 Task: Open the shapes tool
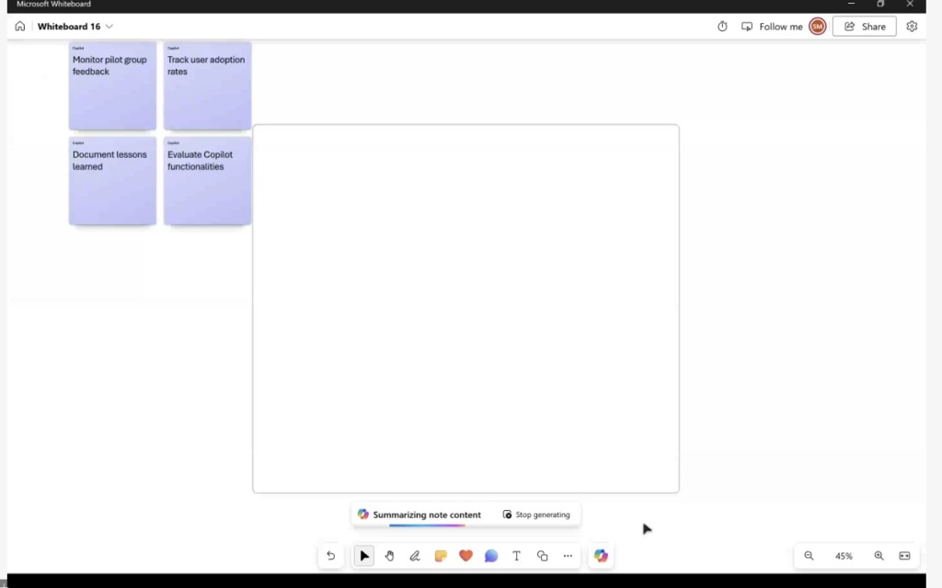[543, 556]
